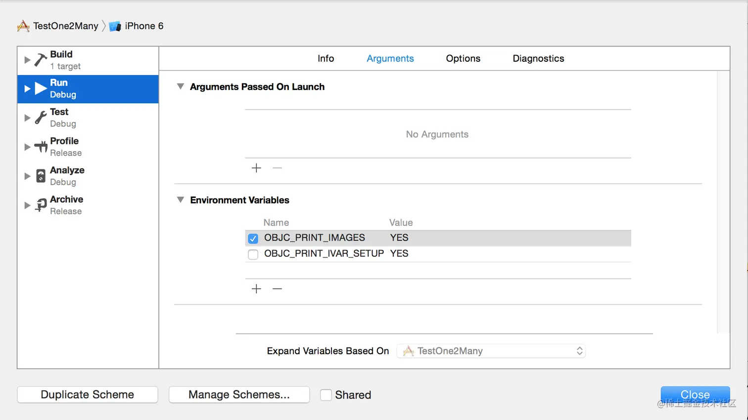Click the Duplicate Scheme button
This screenshot has width=748, height=420.
(x=88, y=395)
